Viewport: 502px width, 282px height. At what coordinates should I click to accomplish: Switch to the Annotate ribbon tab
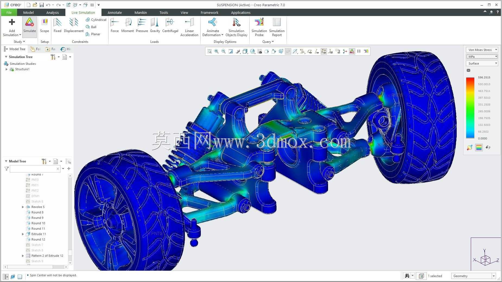coord(115,12)
